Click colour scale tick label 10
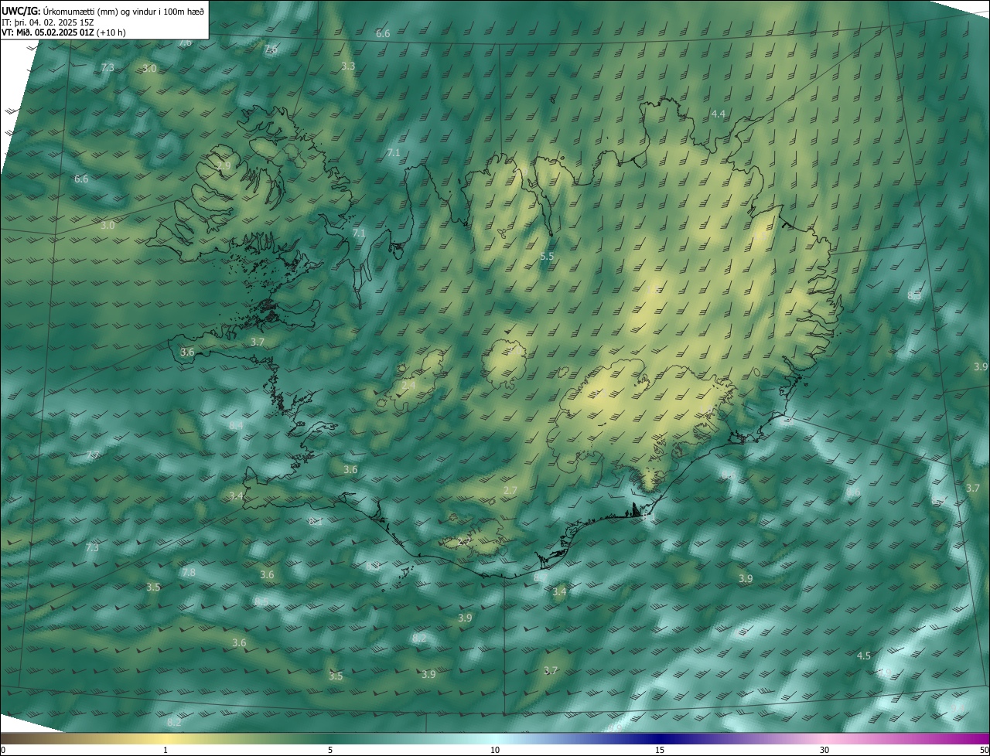 tap(495, 750)
